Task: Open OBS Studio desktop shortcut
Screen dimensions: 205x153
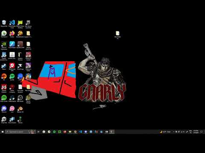Action: coord(20,99)
